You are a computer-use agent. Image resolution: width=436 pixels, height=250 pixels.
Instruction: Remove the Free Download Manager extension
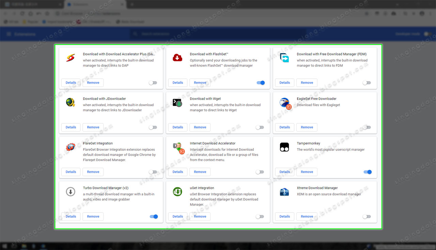pos(307,83)
